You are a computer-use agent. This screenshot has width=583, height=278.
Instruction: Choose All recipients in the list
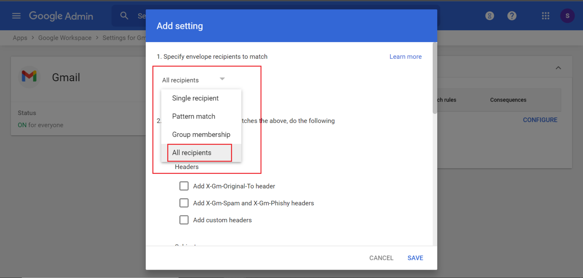click(201, 153)
